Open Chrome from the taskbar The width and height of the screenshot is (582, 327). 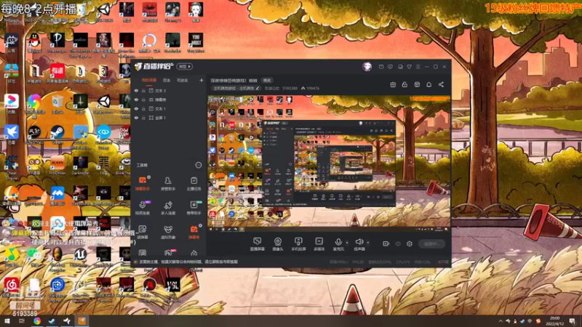(x=37, y=321)
